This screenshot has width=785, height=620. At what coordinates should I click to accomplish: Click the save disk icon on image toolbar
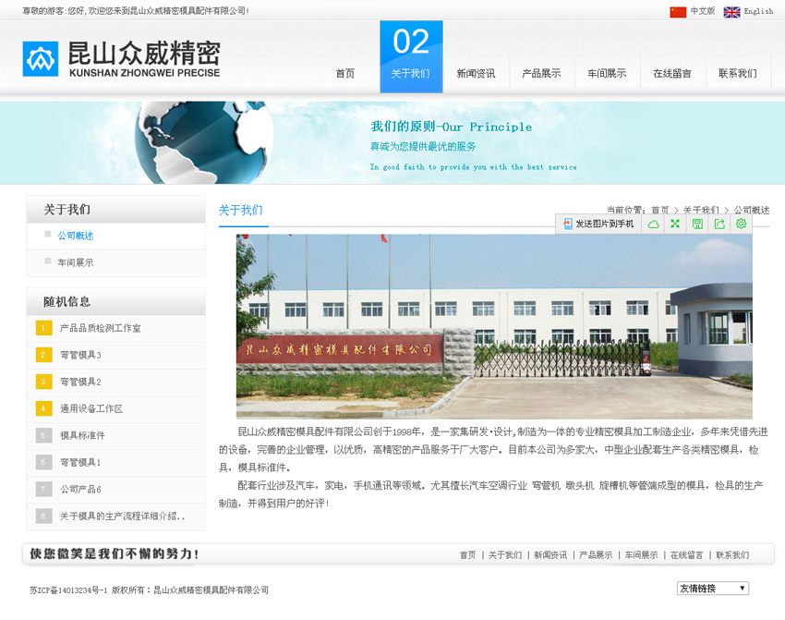click(x=697, y=224)
